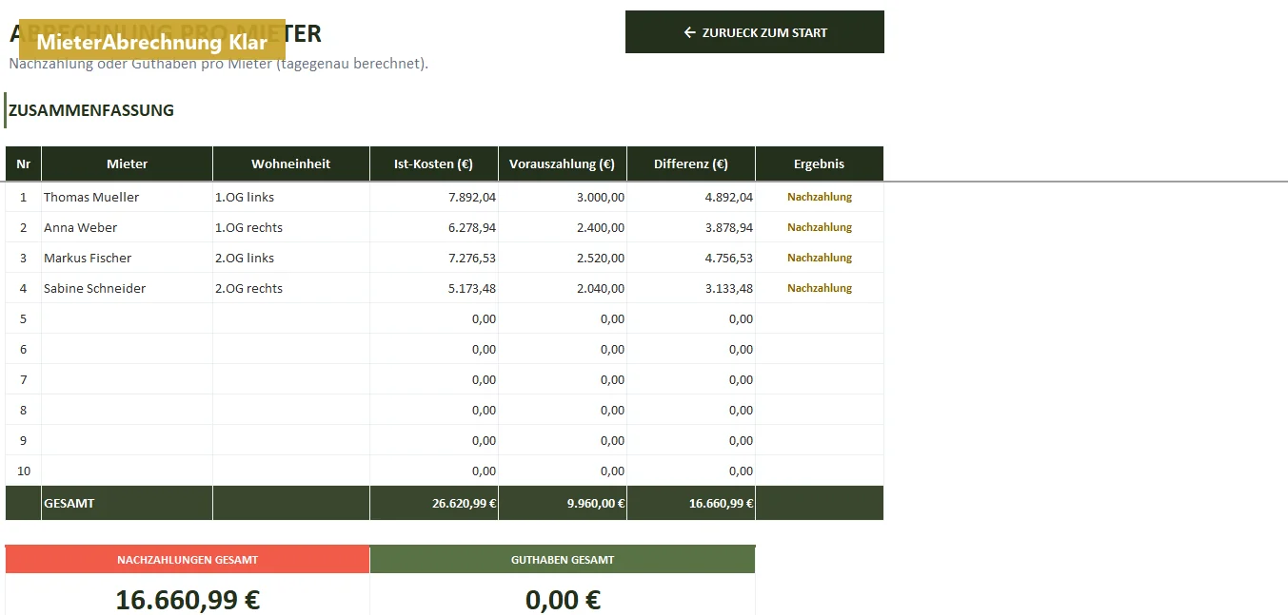Click the large amount under Nachzahlungen Gesamt
The width and height of the screenshot is (1288, 615).
point(188,600)
